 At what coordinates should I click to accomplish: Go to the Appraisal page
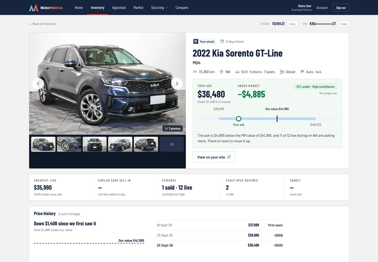[119, 8]
